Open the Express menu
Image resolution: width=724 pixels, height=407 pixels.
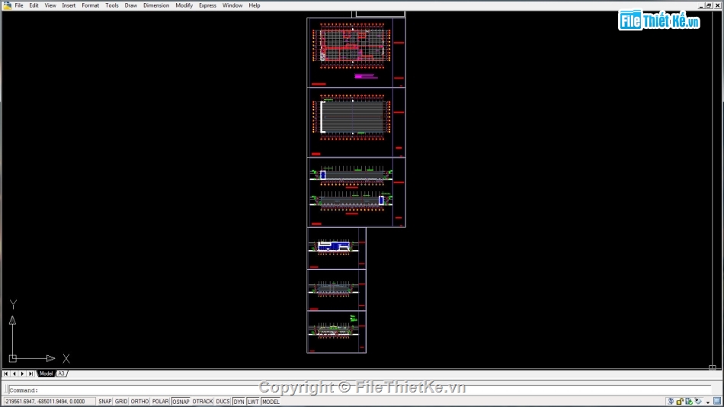207,5
